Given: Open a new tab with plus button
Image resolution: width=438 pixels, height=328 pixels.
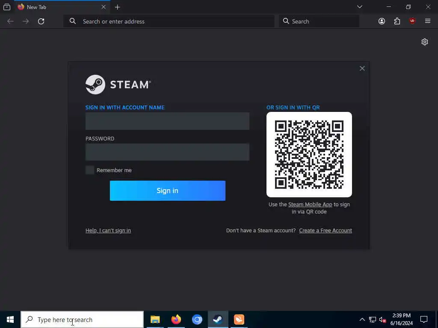Looking at the screenshot, I should 117,7.
